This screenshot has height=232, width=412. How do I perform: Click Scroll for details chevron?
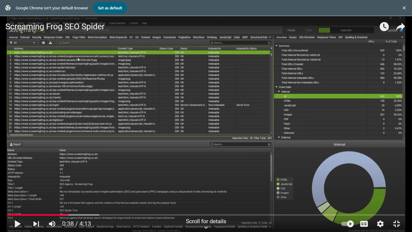[206, 227]
